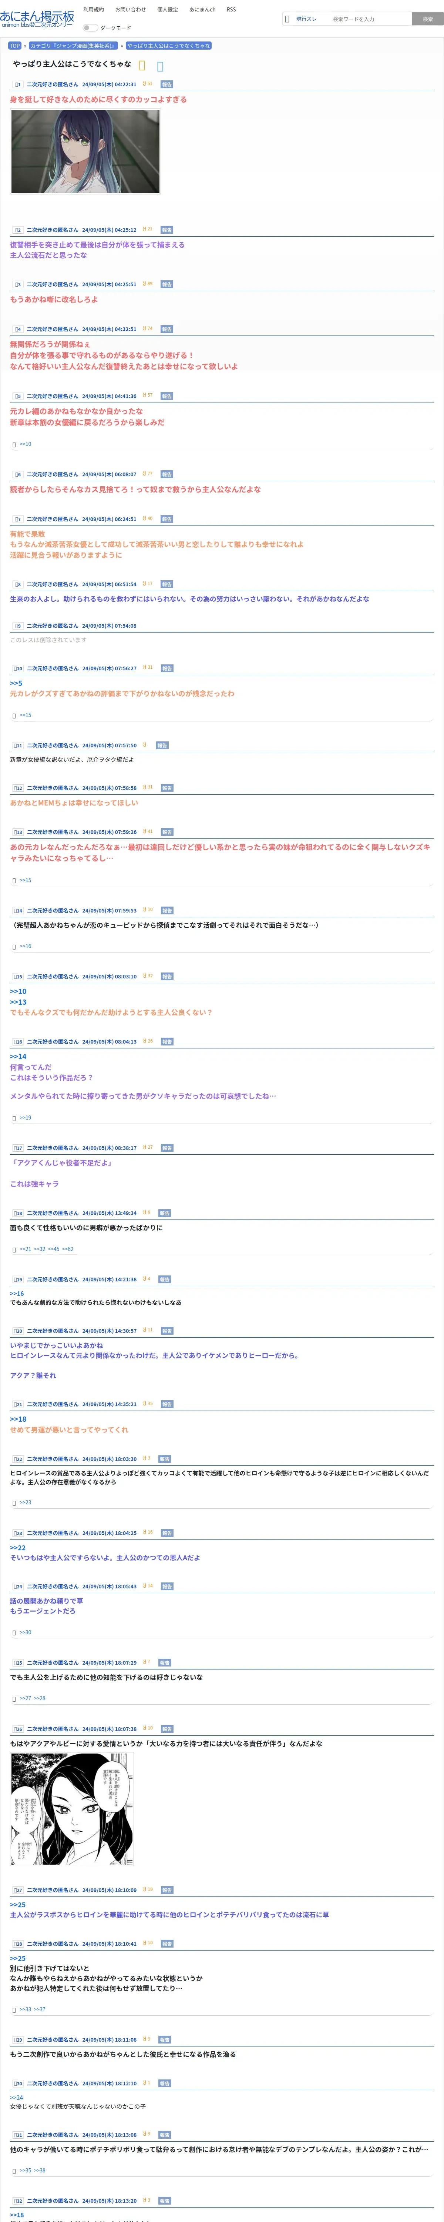
Task: Follow the >>10 reply link under post 5
Action: (x=25, y=444)
